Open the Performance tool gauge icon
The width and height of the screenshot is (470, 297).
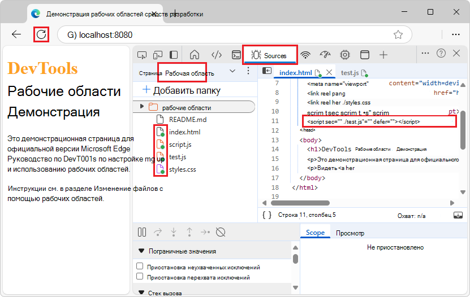coord(325,55)
